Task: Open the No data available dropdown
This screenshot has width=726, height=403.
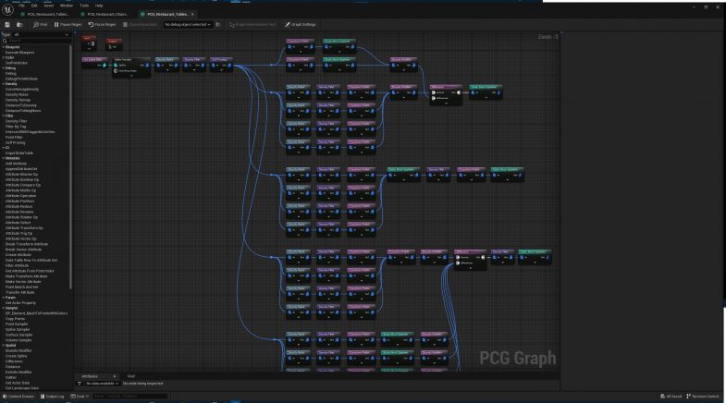Action: 102,384
